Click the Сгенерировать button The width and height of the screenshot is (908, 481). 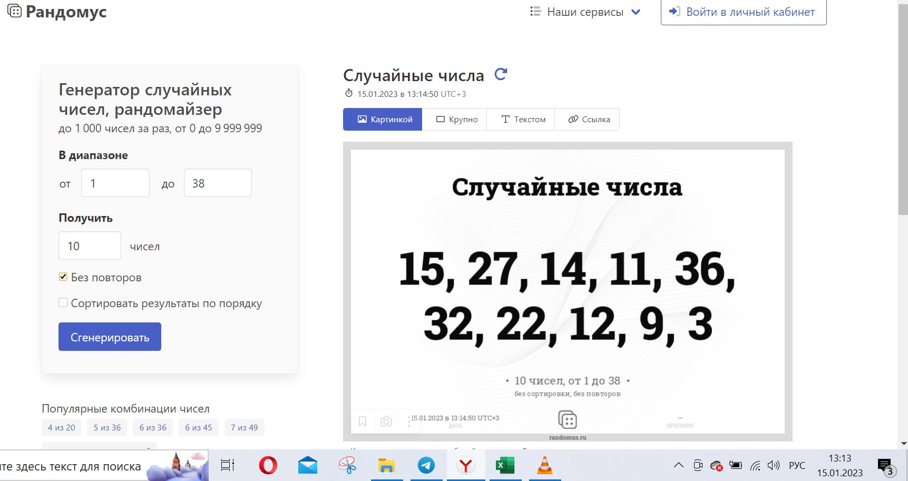coord(110,337)
